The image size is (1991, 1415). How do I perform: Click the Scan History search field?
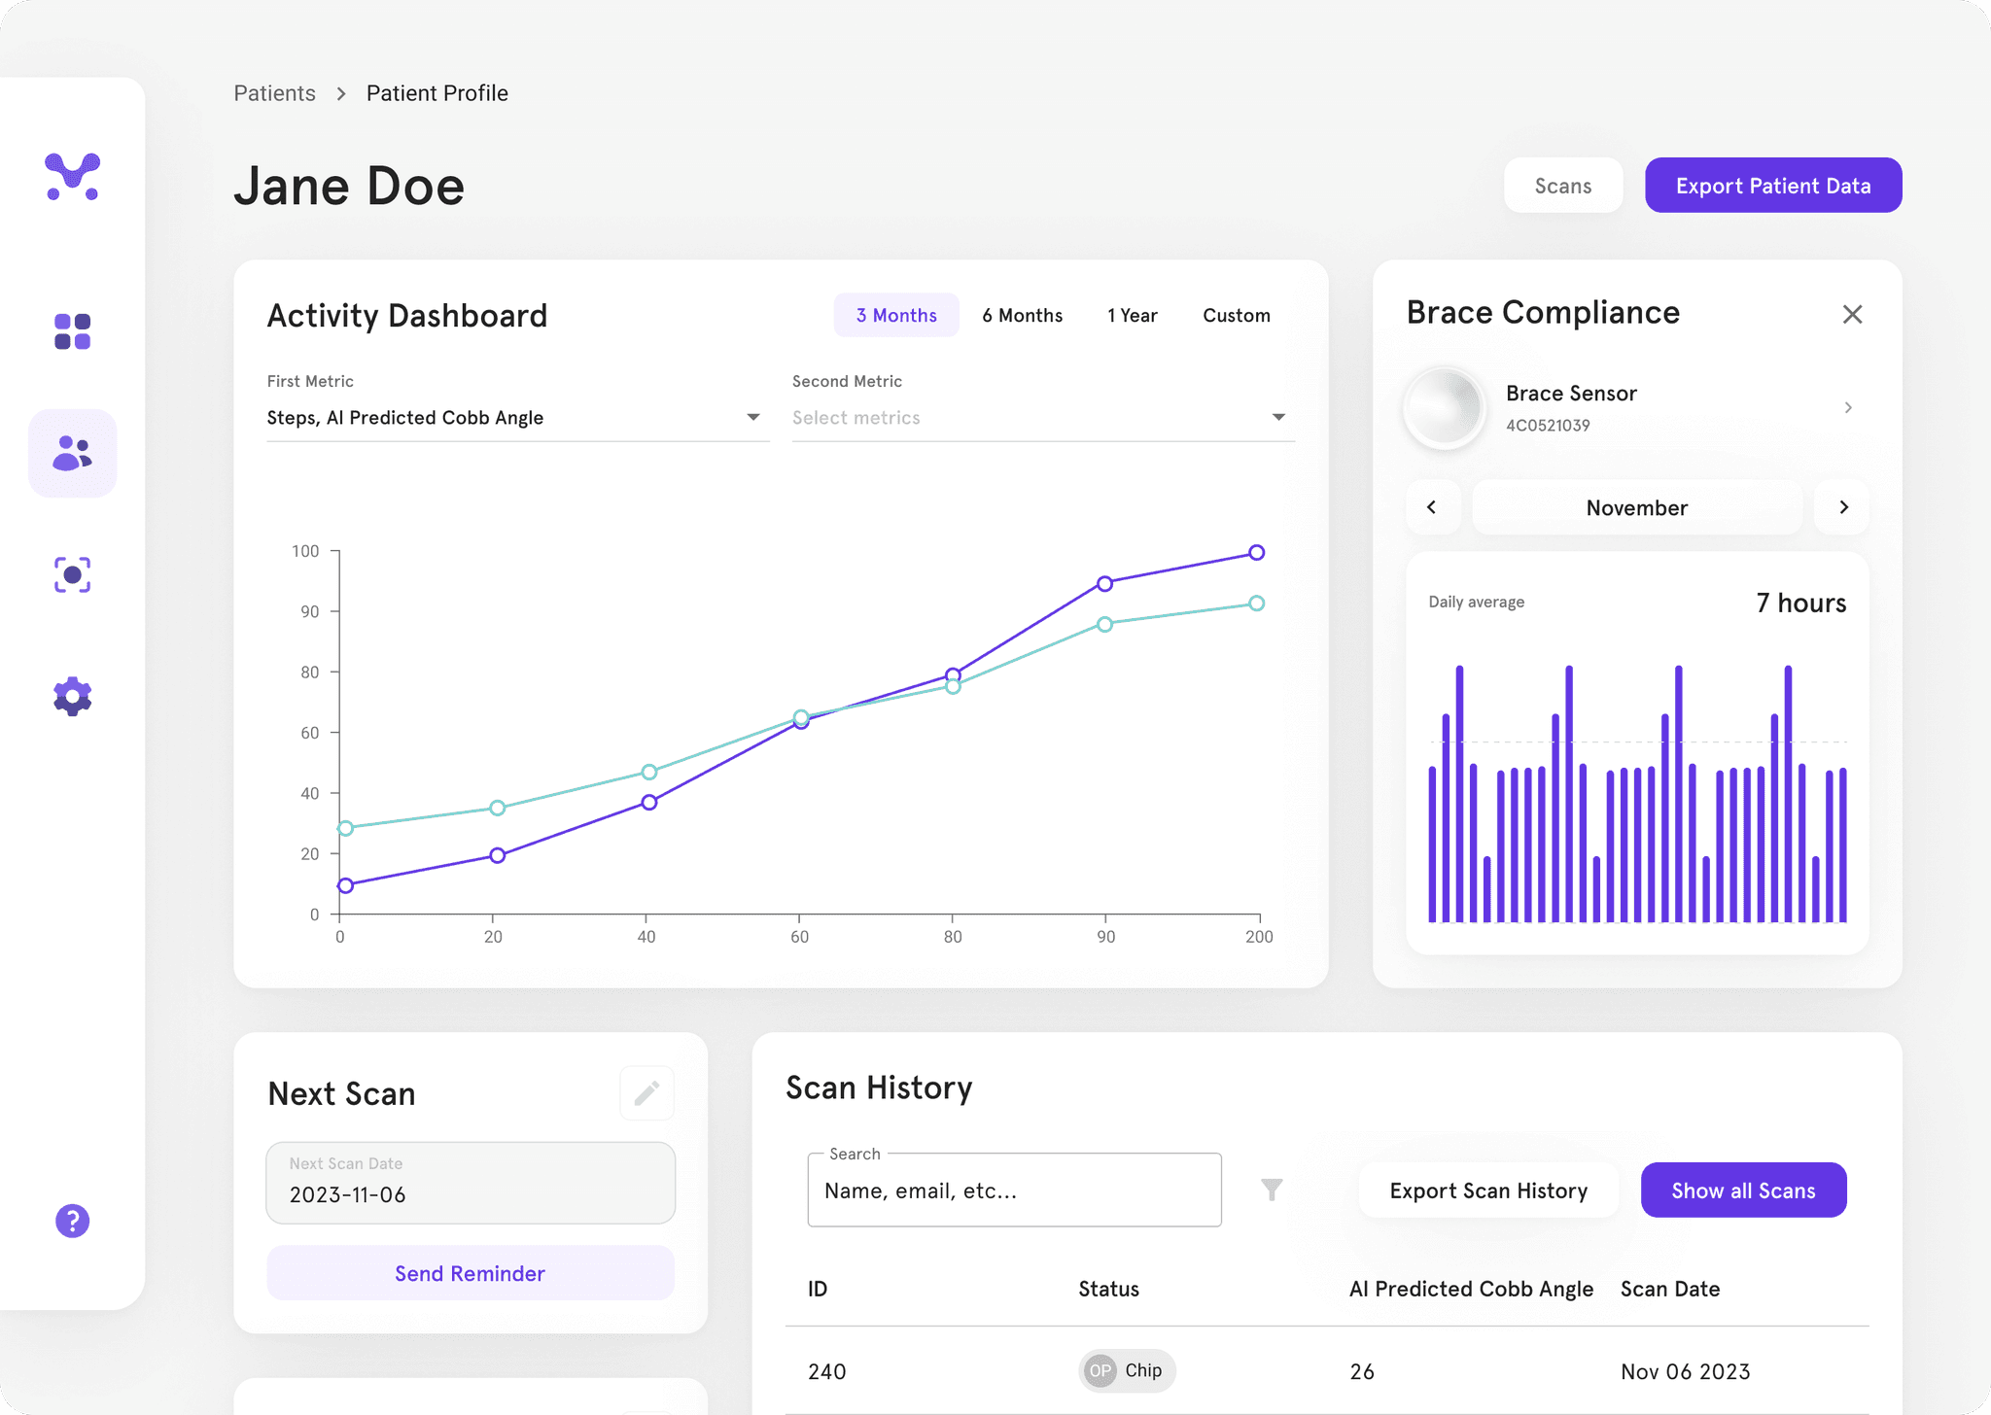point(1014,1191)
